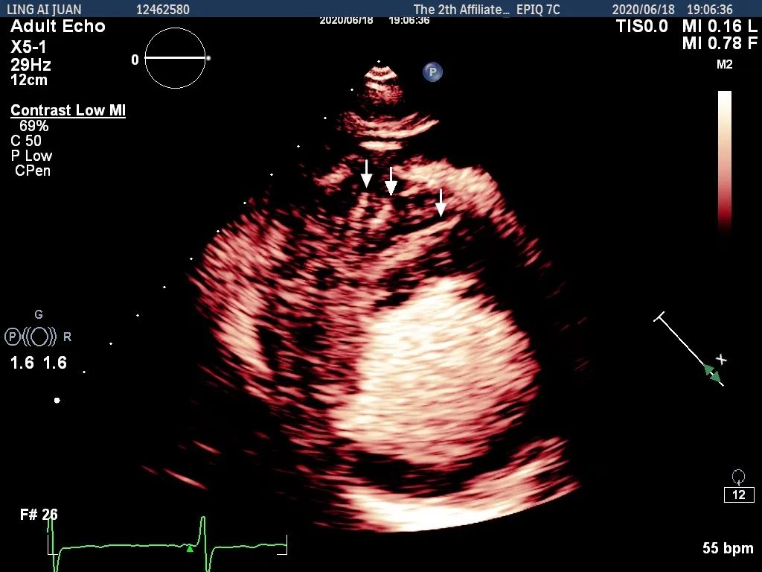Click the rotation icon above the 12 box
The width and height of the screenshot is (762, 572).
tap(738, 476)
